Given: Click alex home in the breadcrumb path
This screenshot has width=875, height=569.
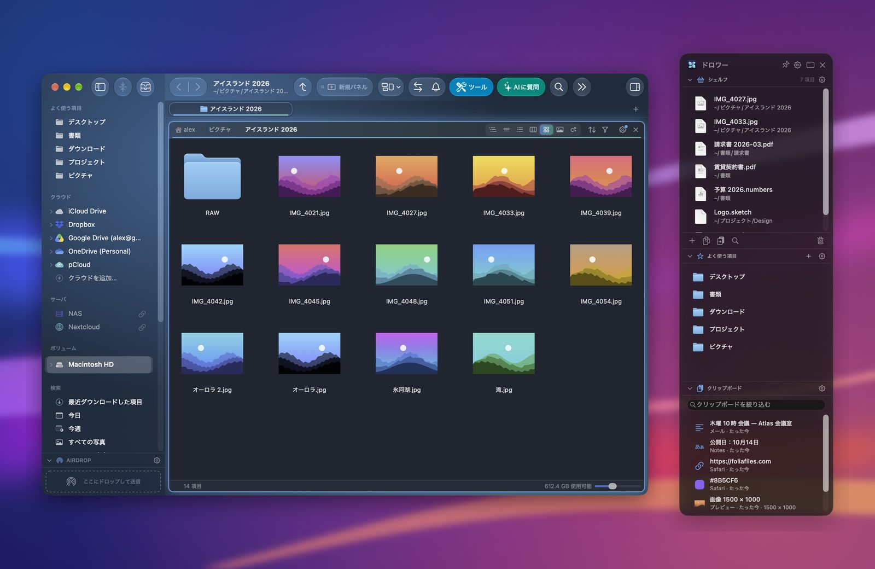Looking at the screenshot, I should [x=185, y=130].
